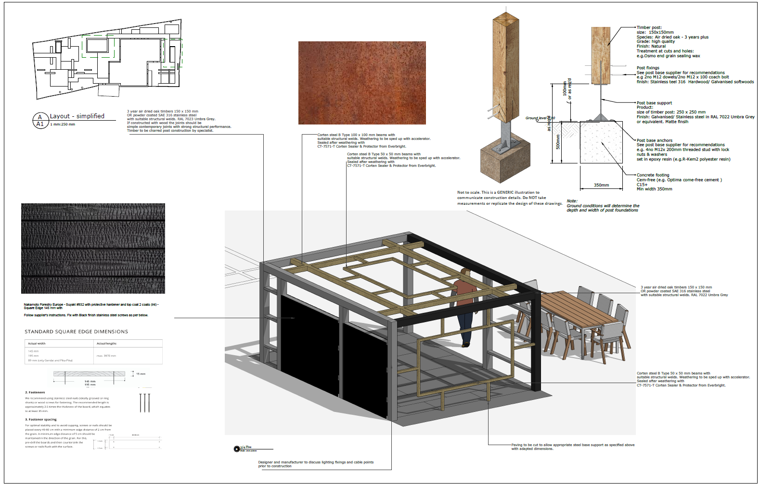This screenshot has width=760, height=485.
Task: Select the "Ground level" marker label
Action: point(539,118)
